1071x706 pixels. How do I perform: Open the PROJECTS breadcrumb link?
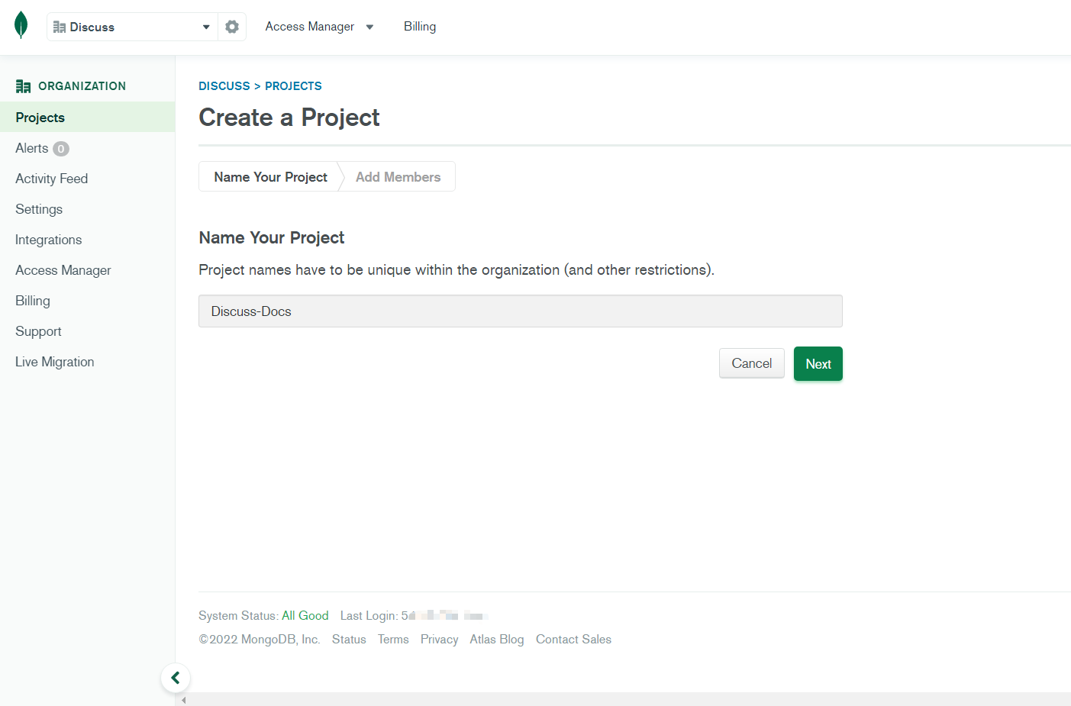pyautogui.click(x=293, y=85)
